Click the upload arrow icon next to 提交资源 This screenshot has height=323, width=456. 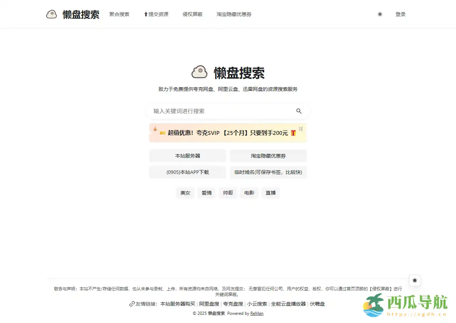145,14
